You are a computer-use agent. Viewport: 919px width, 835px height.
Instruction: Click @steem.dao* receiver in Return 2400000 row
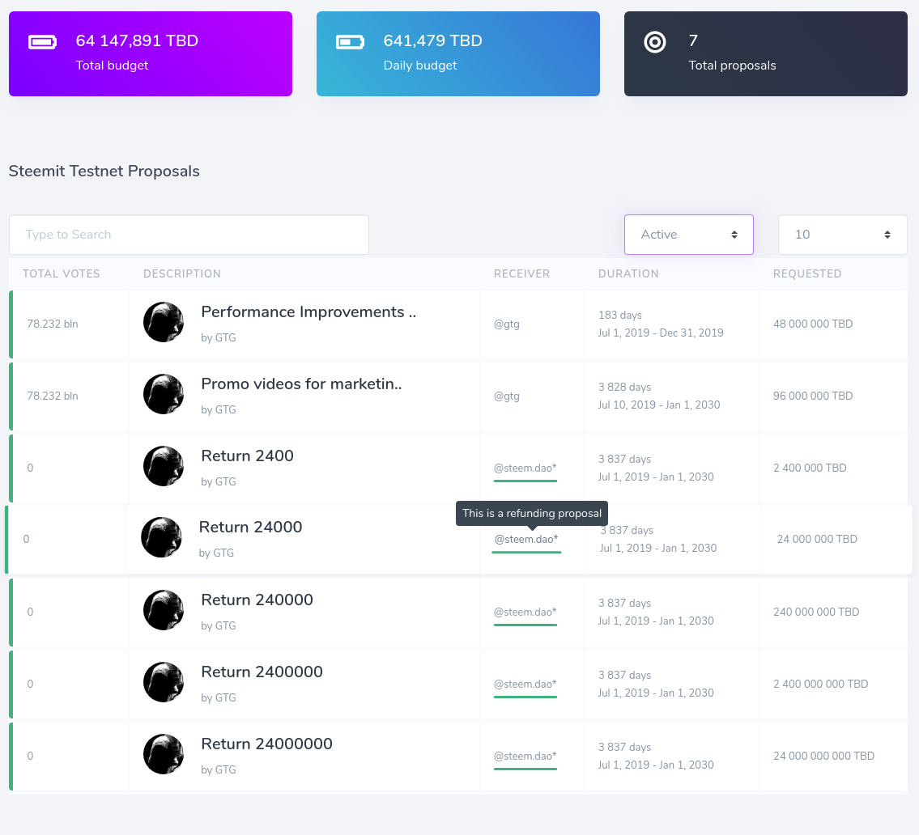(x=525, y=685)
